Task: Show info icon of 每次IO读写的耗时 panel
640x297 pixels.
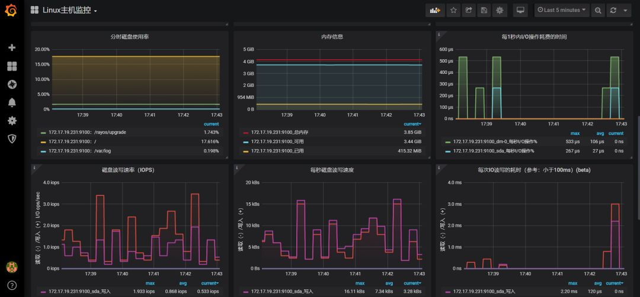Action: coord(439,167)
